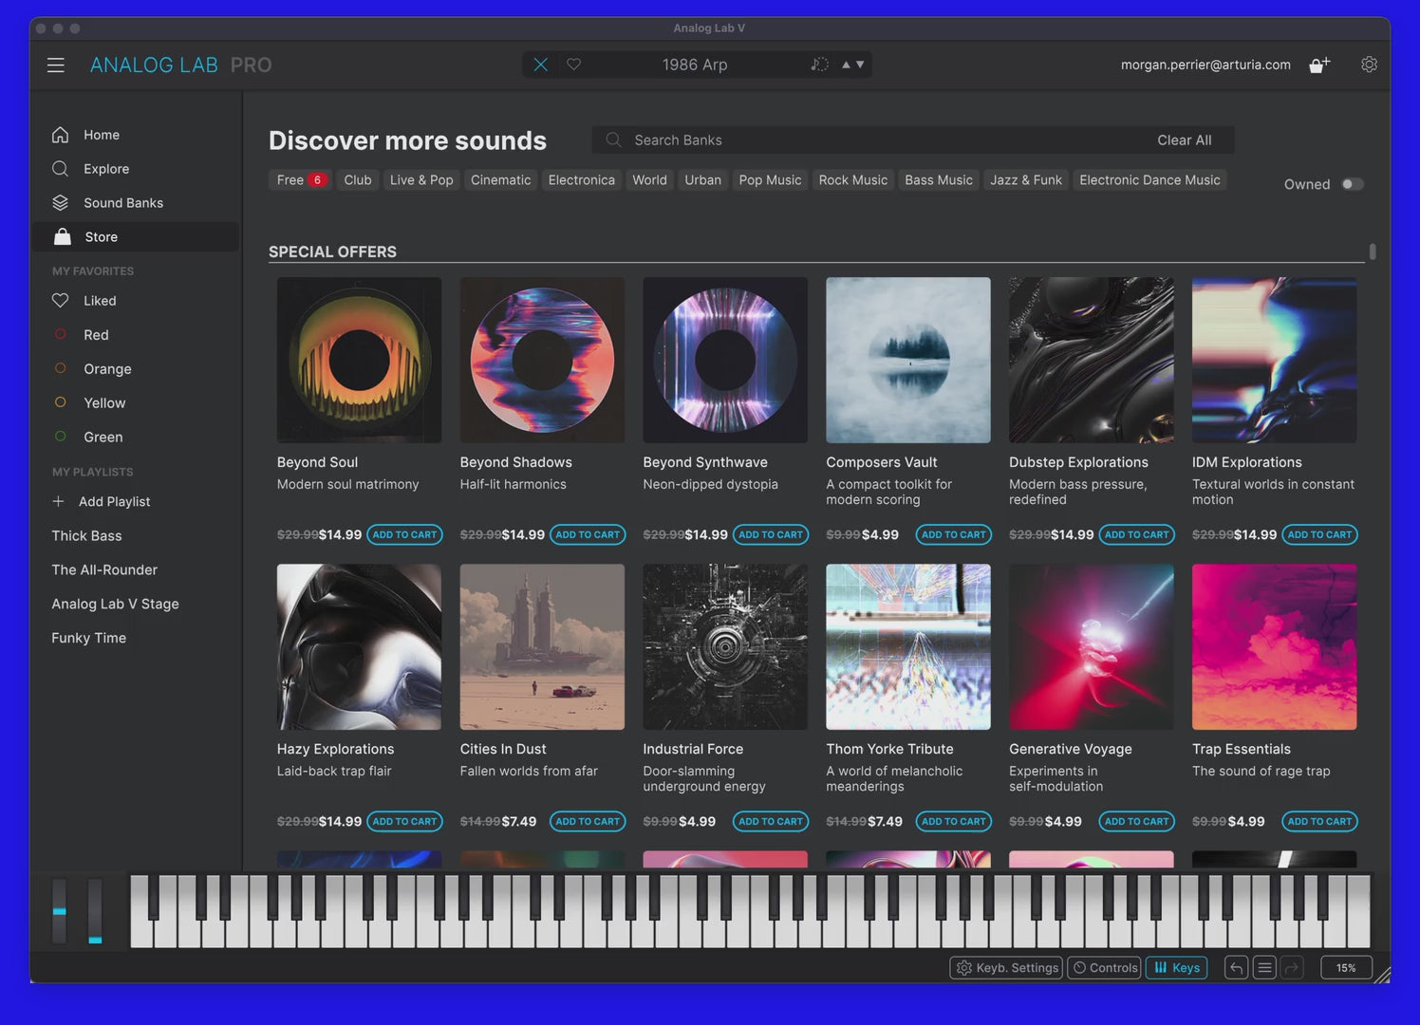Viewport: 1420px width, 1025px height.
Task: Filter banks by the Cinematic tag
Action: pos(501,180)
